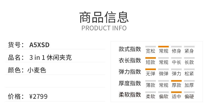Click the 商品信息 heading
This screenshot has width=208, height=108.
point(104,17)
